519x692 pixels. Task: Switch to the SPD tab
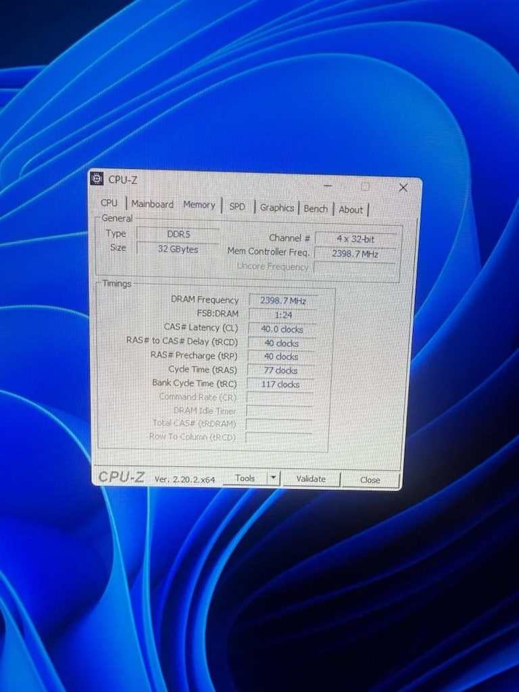(237, 206)
